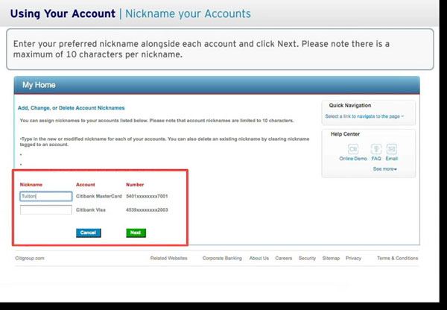The image size is (447, 310).
Task: Open Terms & Conditions footer link
Action: pos(397,258)
